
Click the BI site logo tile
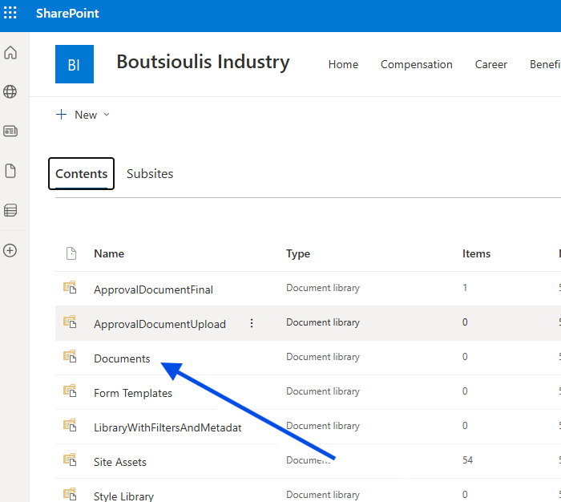pos(74,64)
